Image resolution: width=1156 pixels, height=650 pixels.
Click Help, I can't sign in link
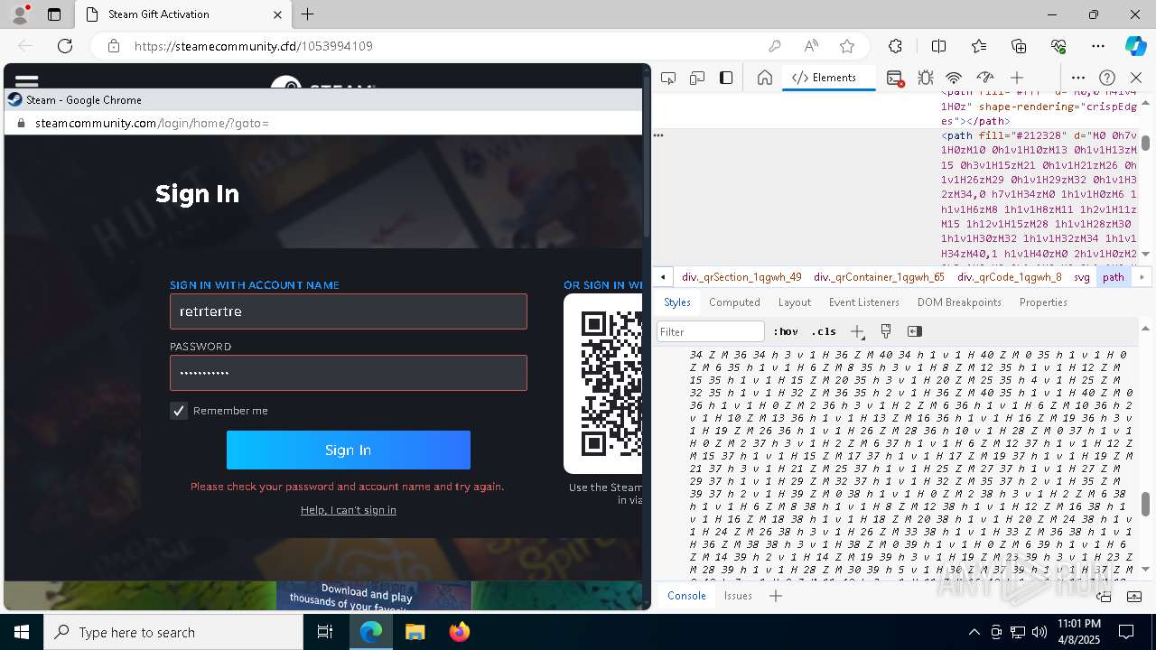pyautogui.click(x=349, y=510)
